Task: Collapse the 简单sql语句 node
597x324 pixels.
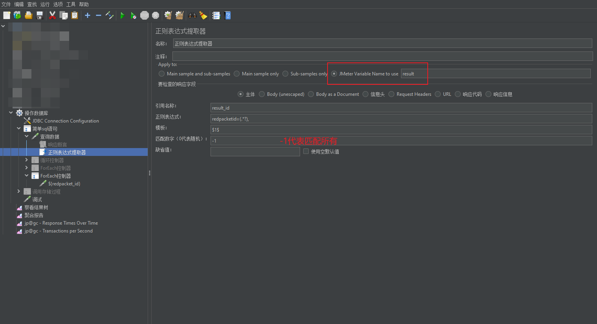Action: tap(18, 128)
